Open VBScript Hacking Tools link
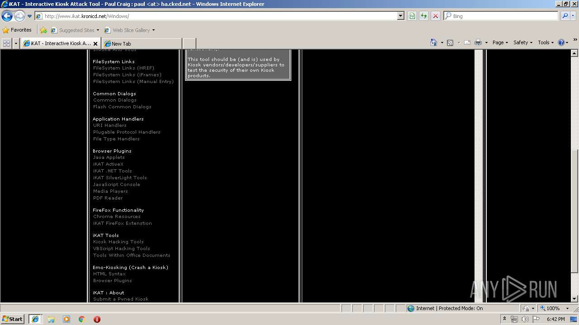Viewport: 579px width, 325px height. click(x=122, y=249)
